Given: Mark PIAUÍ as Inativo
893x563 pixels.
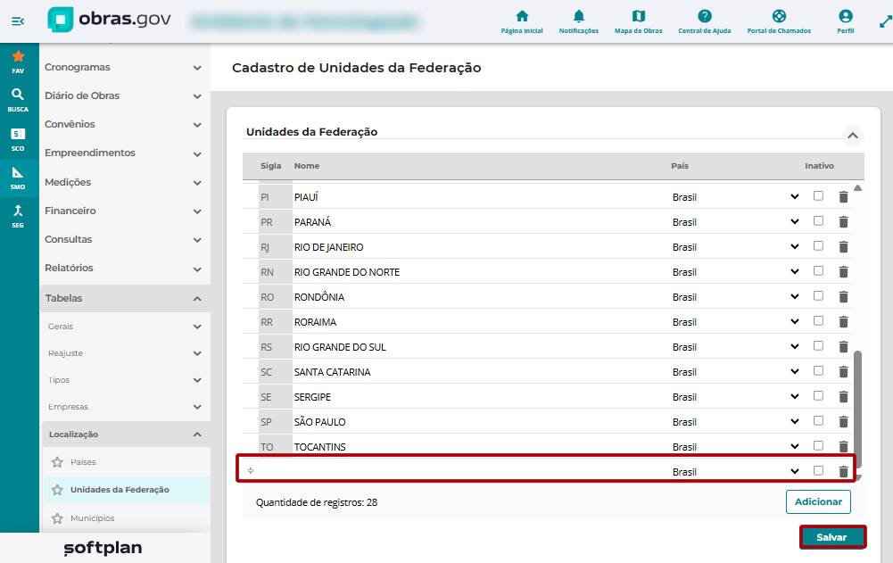Looking at the screenshot, I should tap(818, 196).
